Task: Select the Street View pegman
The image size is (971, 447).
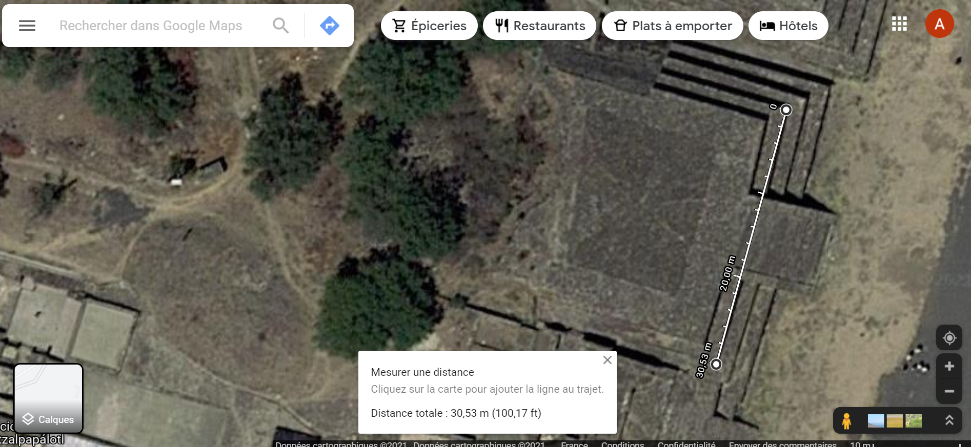Action: tap(846, 421)
